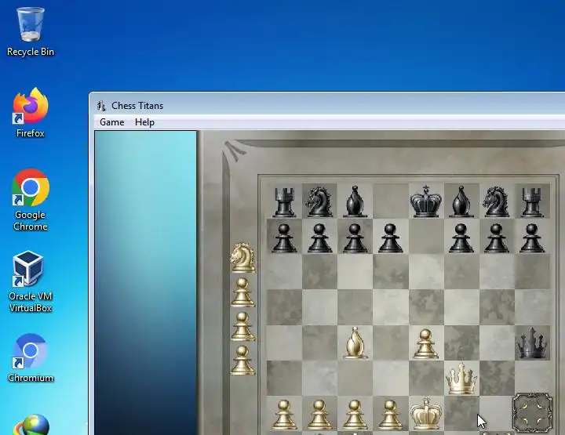Select the black pawn on d7

point(390,237)
